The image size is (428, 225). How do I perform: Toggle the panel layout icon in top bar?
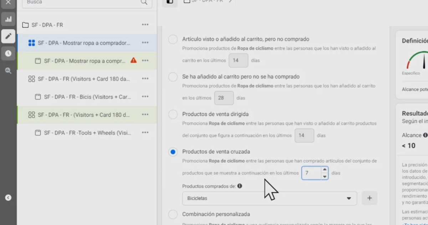170,2
